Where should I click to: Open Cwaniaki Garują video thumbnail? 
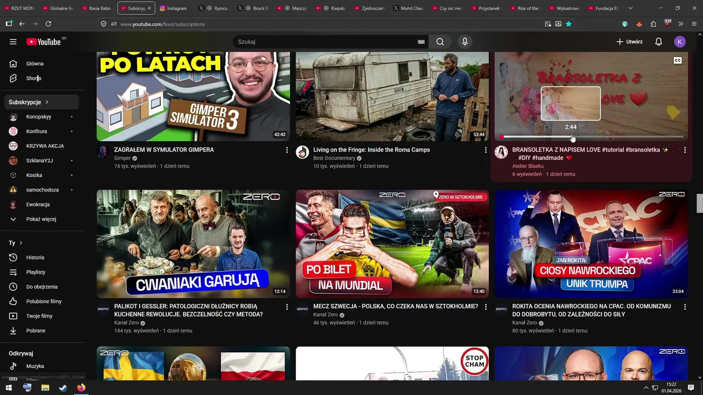tap(193, 244)
